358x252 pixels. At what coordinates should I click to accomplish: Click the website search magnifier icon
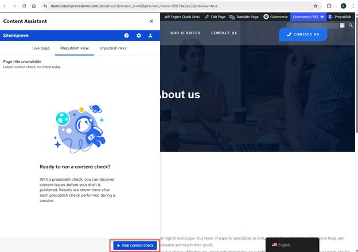(x=351, y=25)
